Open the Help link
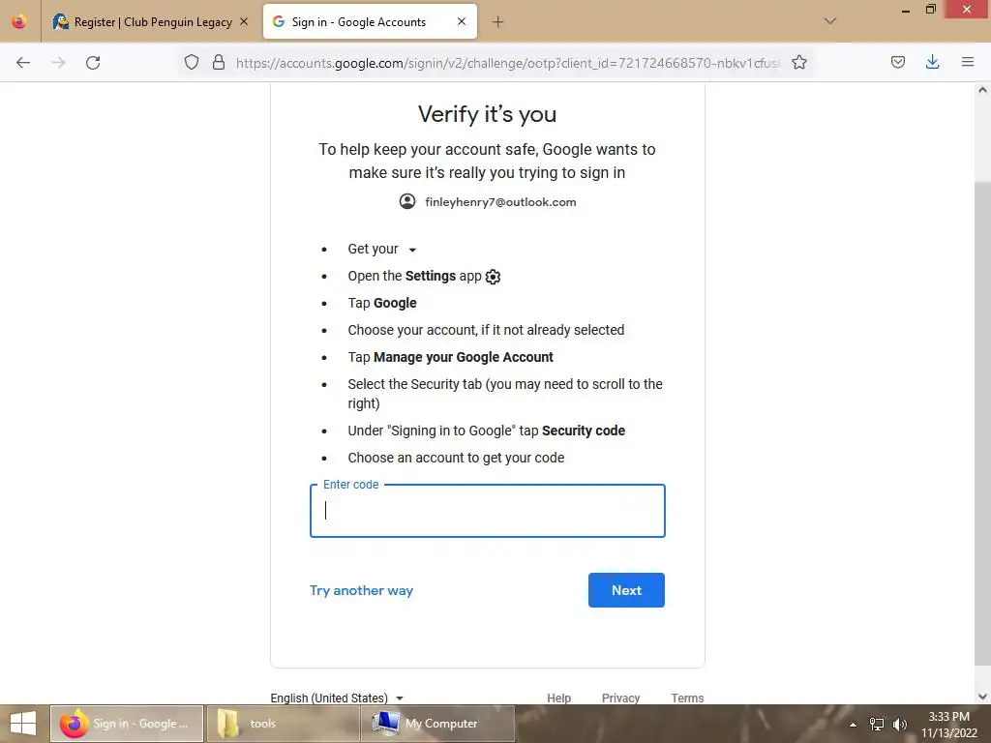Screen dimensions: 991x743 (558, 698)
